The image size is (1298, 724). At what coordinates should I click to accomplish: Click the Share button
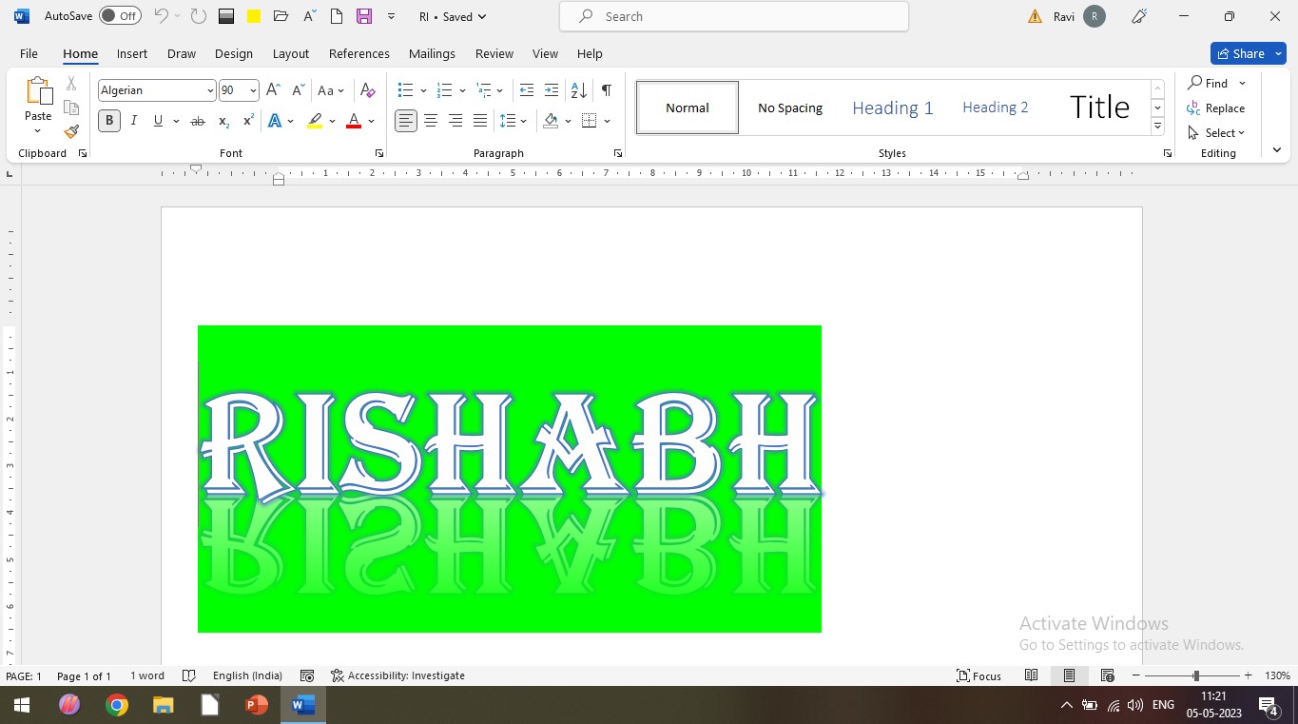point(1240,53)
